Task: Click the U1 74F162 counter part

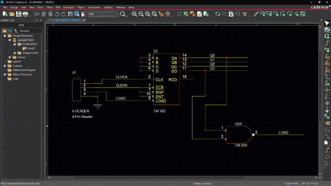Action: coord(166,79)
